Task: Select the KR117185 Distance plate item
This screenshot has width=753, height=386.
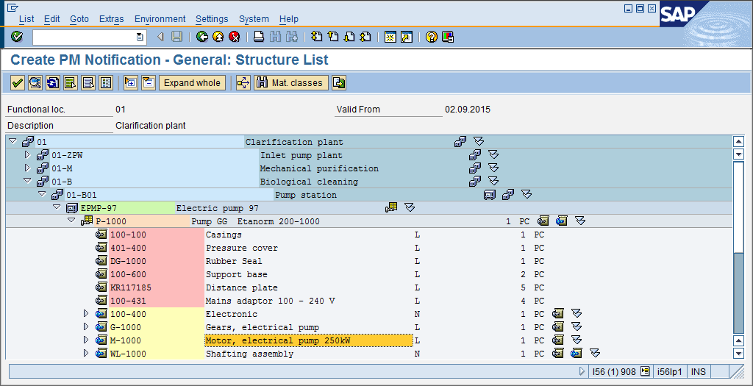Action: click(x=131, y=287)
